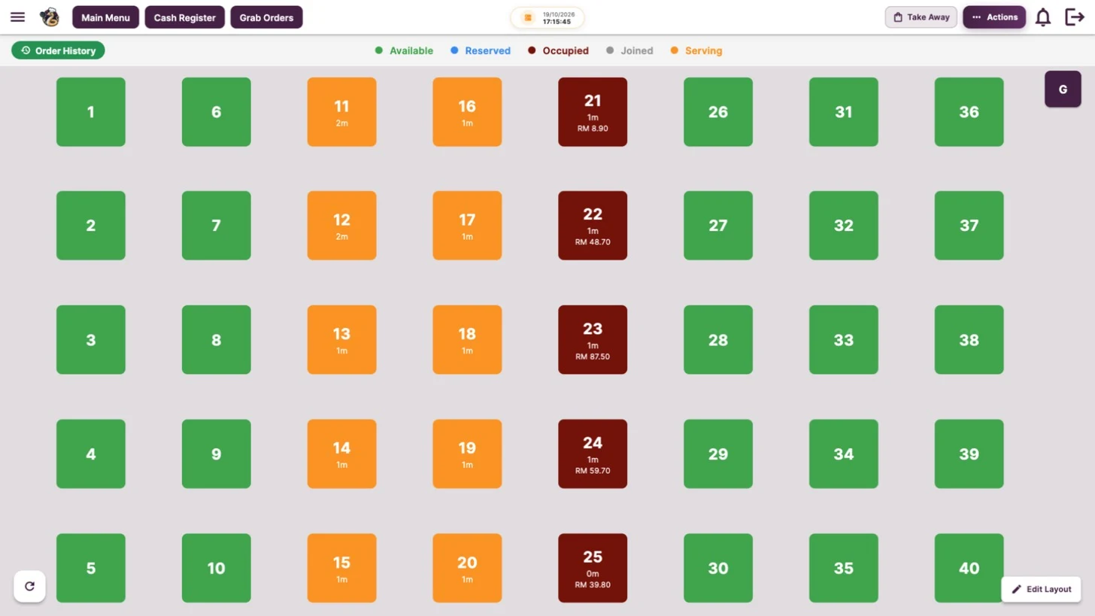Viewport: 1095px width, 616px height.
Task: Click the Serving status legend
Action: click(696, 51)
